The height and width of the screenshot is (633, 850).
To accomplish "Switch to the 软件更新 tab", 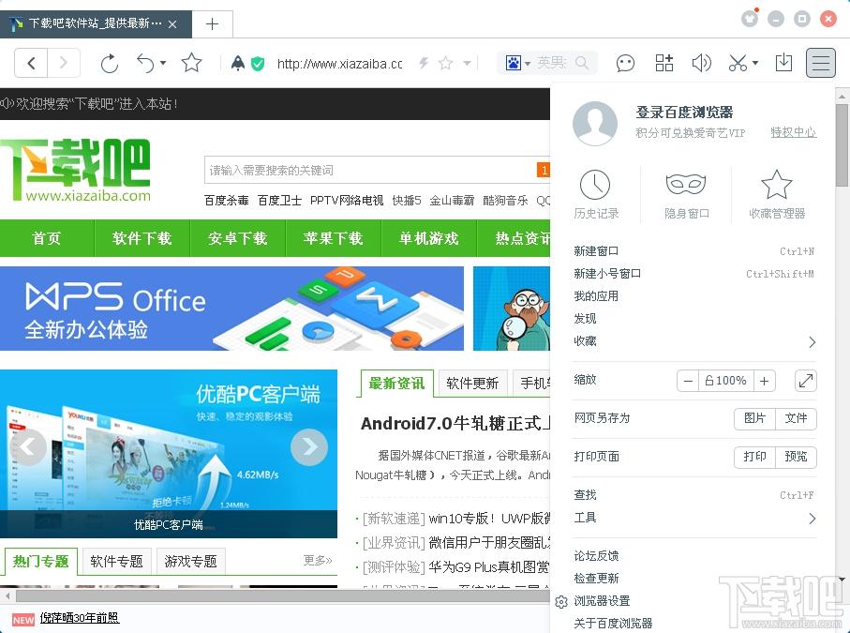I will (472, 384).
